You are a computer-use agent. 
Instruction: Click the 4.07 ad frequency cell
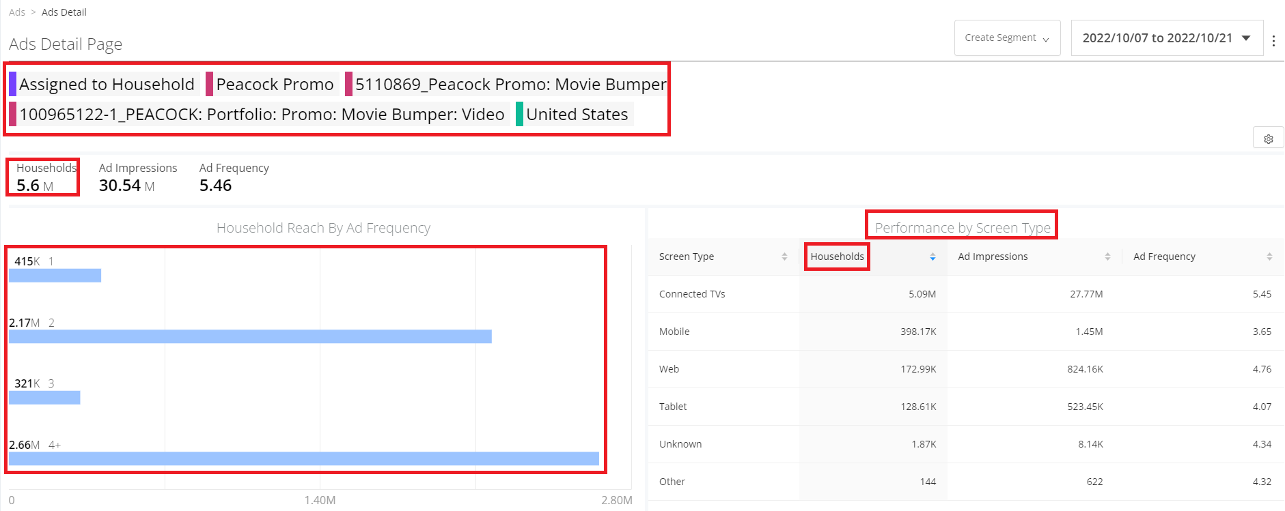click(x=1262, y=407)
